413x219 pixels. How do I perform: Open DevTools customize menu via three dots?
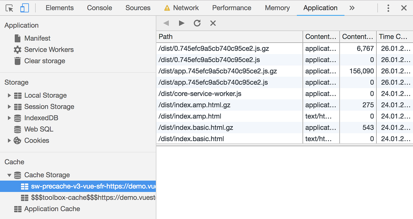coord(388,8)
